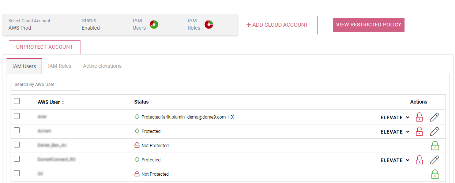Viewport: 455px width, 183px height.
Task: Focus the Search By AWS User field
Action: tap(45, 85)
